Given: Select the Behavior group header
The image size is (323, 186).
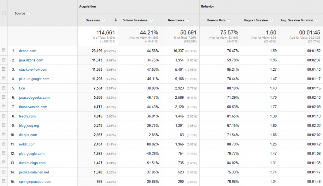Looking at the screenshot, I should coord(208,6).
